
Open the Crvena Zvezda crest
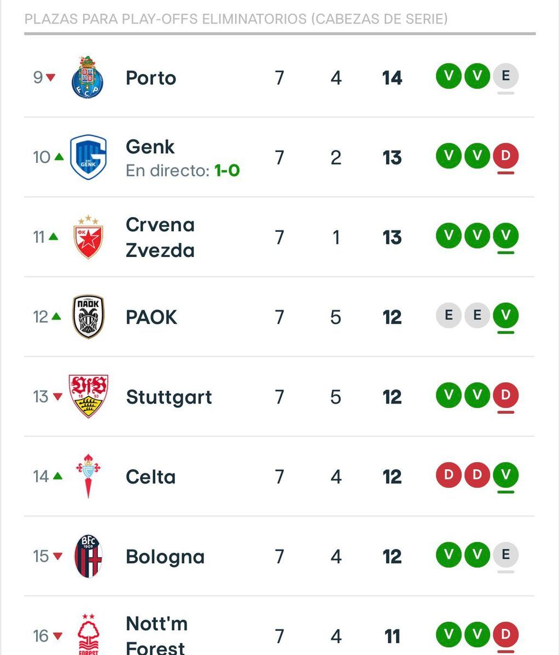(88, 237)
